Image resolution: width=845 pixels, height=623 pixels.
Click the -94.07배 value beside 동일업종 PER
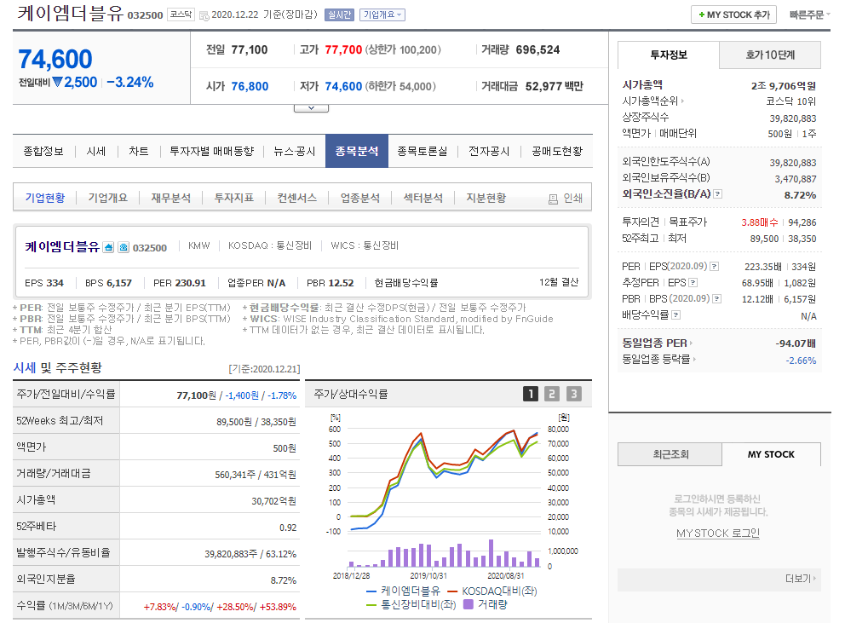tap(796, 343)
